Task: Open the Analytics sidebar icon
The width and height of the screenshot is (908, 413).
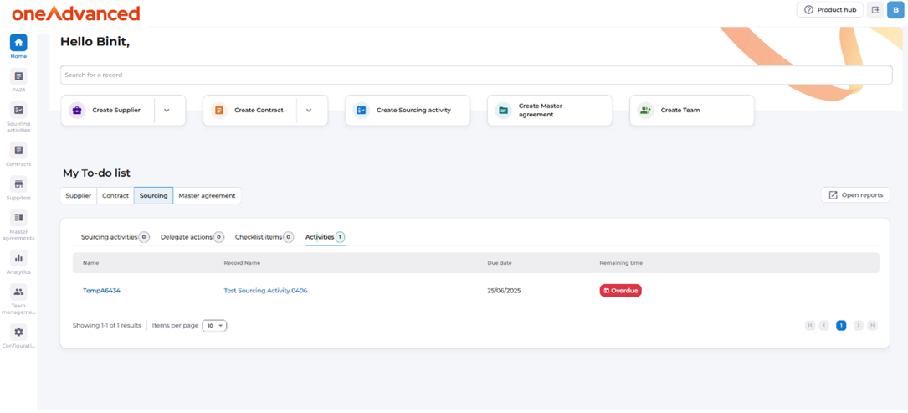Action: [18, 258]
